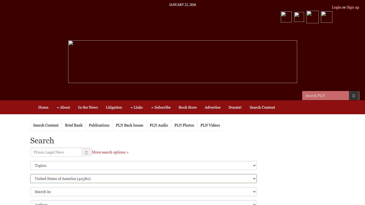Screen dimensions: 365x205
Task: Click the Prison Legal News search input field
Action: (56, 152)
